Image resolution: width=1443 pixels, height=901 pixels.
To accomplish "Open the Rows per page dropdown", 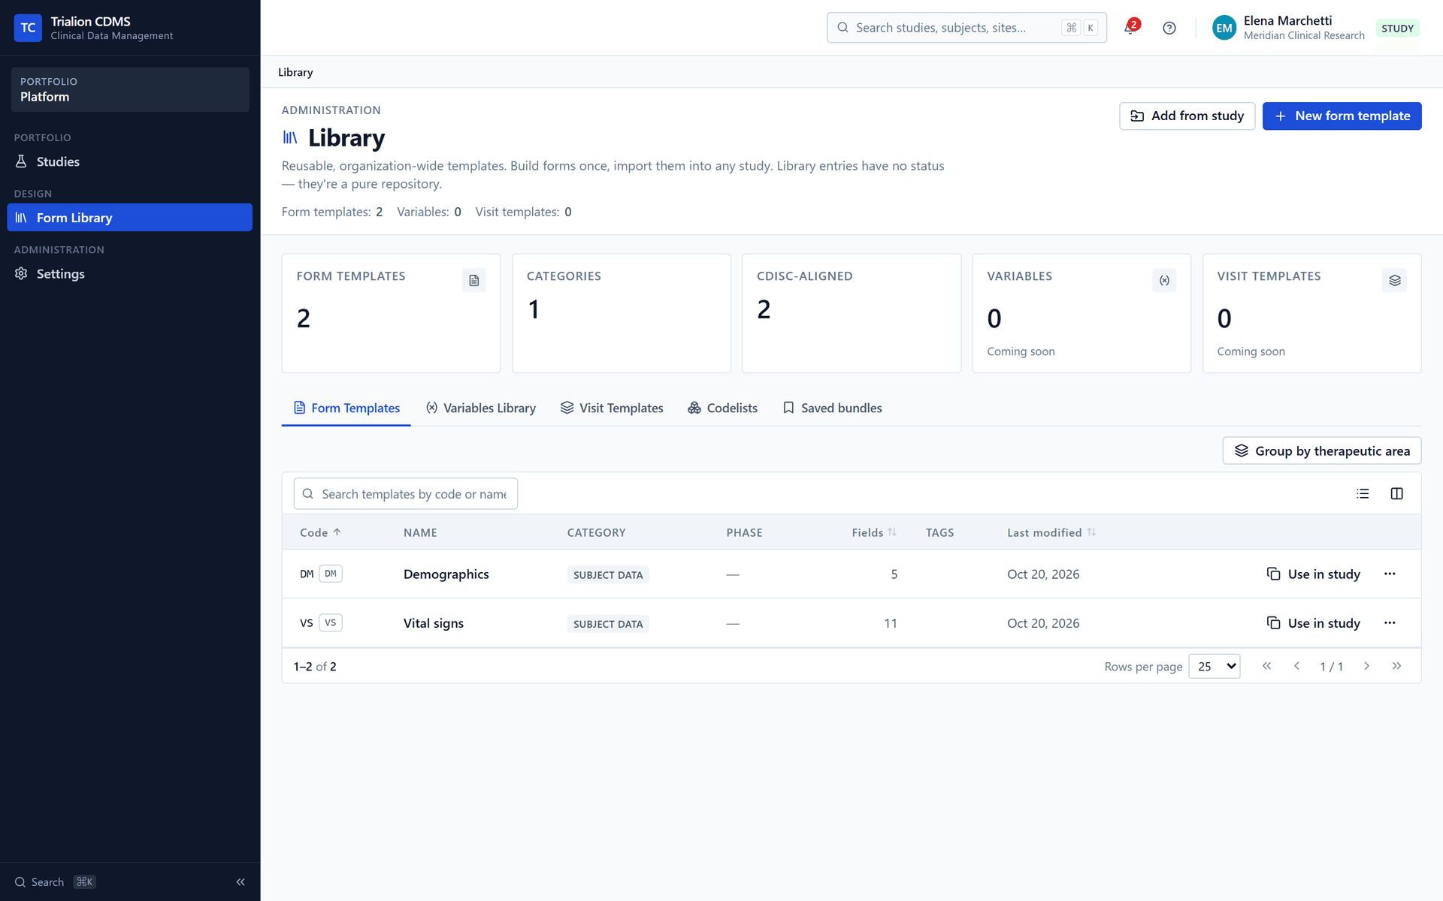I will click(1214, 666).
